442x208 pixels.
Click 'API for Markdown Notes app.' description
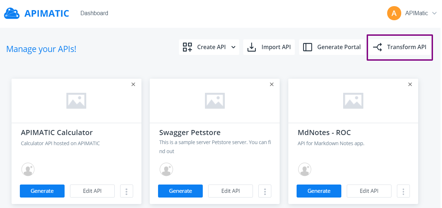pyautogui.click(x=331, y=143)
